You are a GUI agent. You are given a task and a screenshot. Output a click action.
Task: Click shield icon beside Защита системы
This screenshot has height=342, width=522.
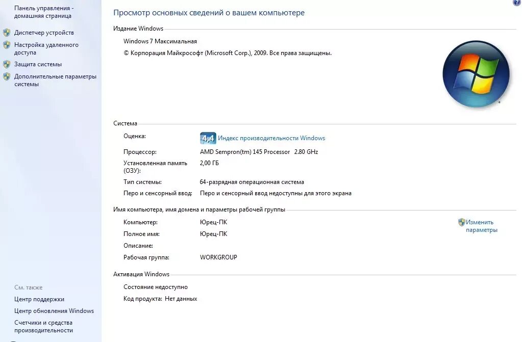(x=7, y=64)
